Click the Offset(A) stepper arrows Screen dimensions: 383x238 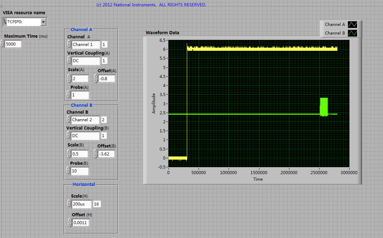pyautogui.click(x=96, y=79)
